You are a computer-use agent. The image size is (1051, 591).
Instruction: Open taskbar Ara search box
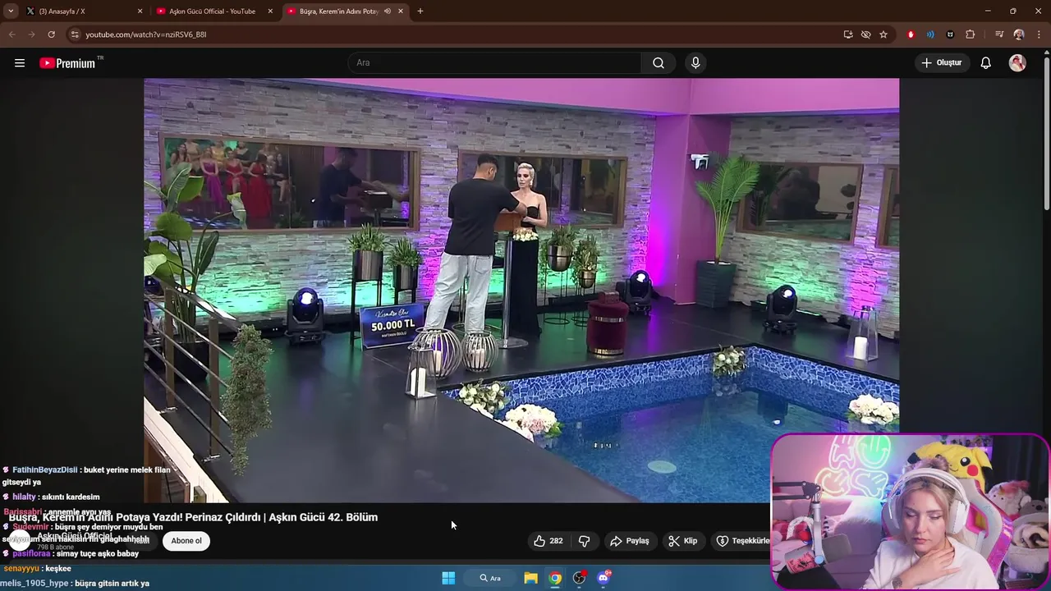[490, 578]
